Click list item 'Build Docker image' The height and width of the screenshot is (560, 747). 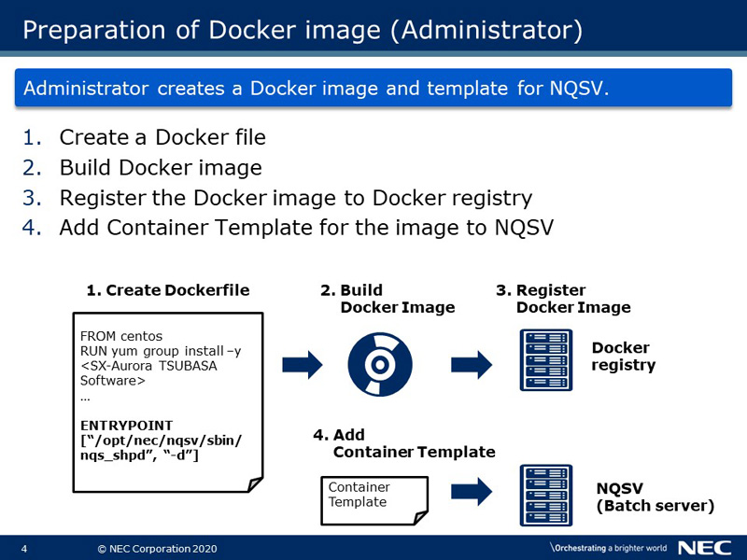tap(161, 168)
